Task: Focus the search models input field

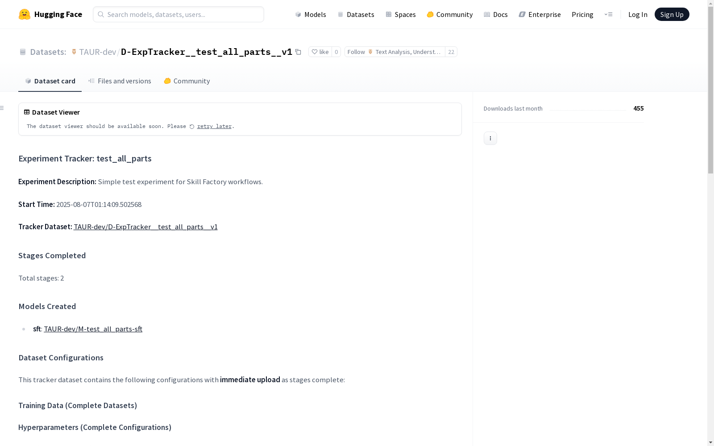Action: click(178, 14)
